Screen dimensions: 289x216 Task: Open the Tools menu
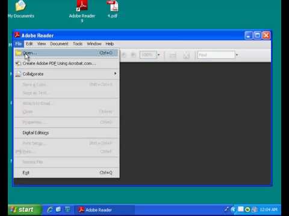coord(78,44)
